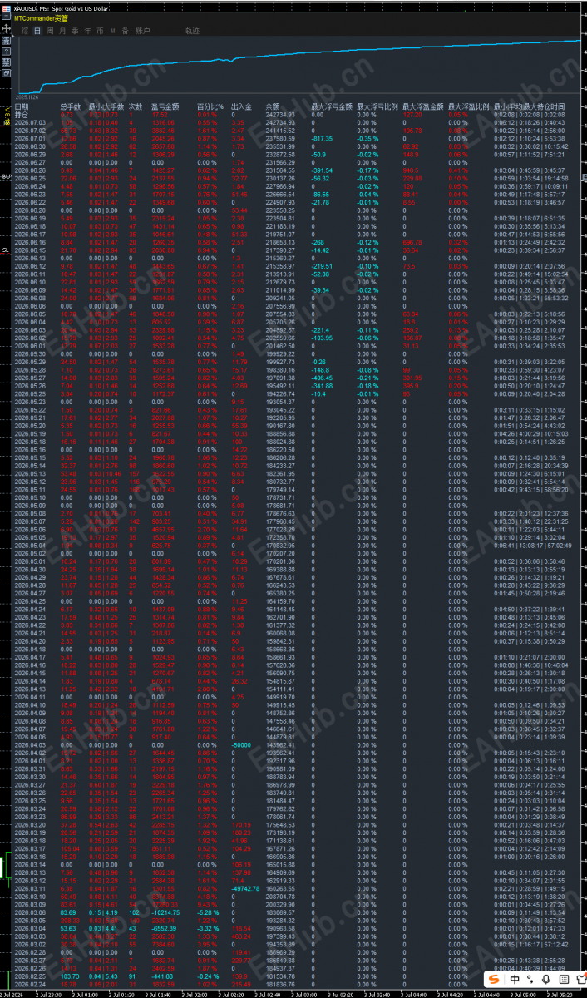
Task: Click the 余额 balance column header
Action: tap(273, 106)
